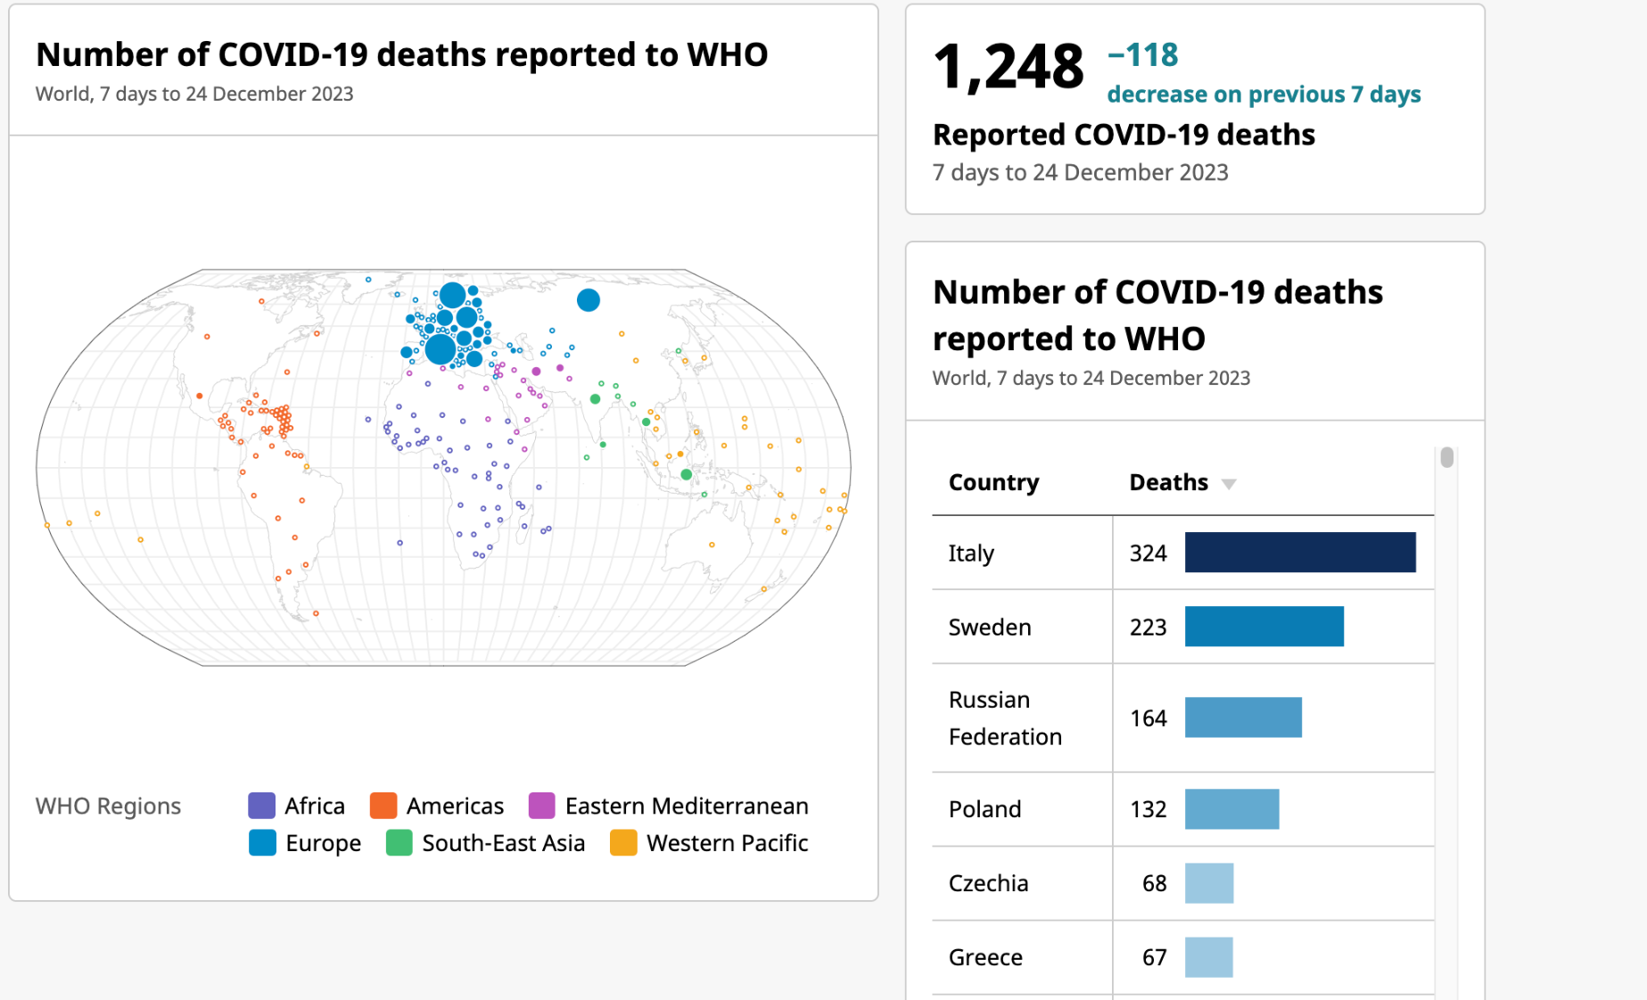Image resolution: width=1647 pixels, height=1000 pixels.
Task: Toggle Africa region in map legend
Action: tap(261, 806)
